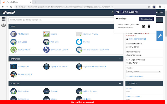Open the Images icon
Viewport: 167px width, 104px height.
click(46, 34)
